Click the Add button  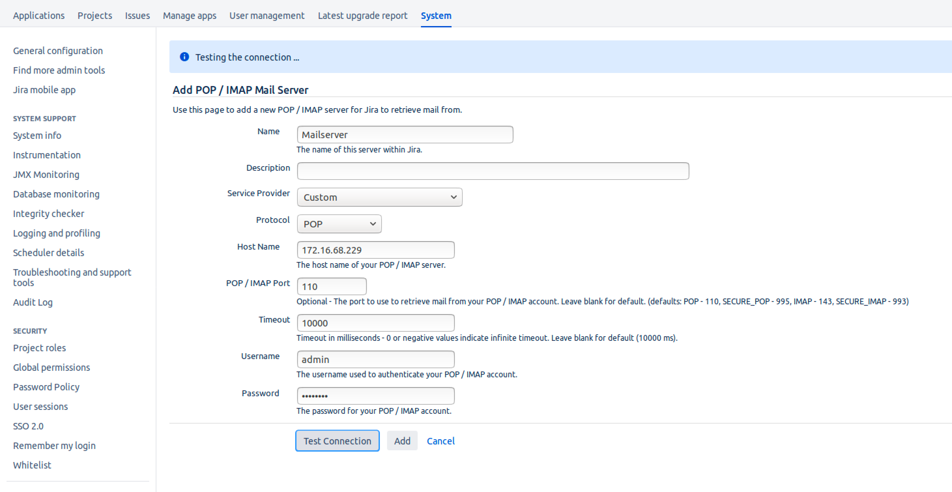pos(402,441)
